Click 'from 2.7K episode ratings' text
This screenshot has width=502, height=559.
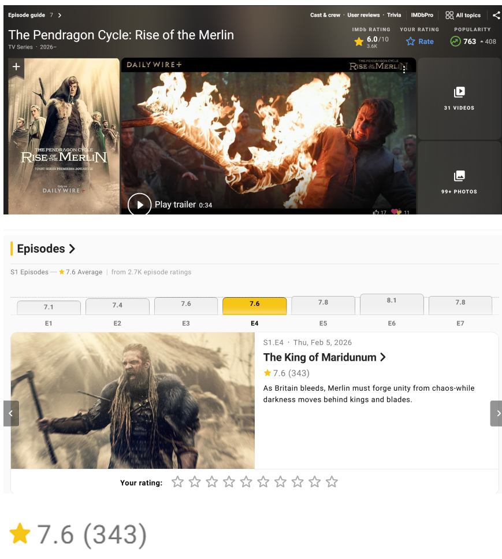[x=151, y=272]
